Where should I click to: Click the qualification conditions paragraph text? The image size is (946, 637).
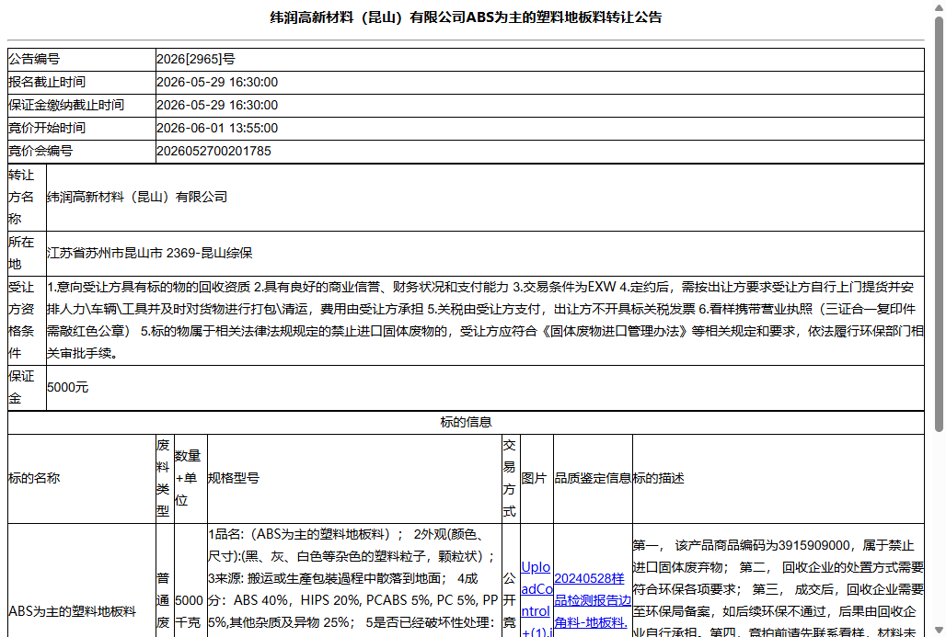coord(485,320)
